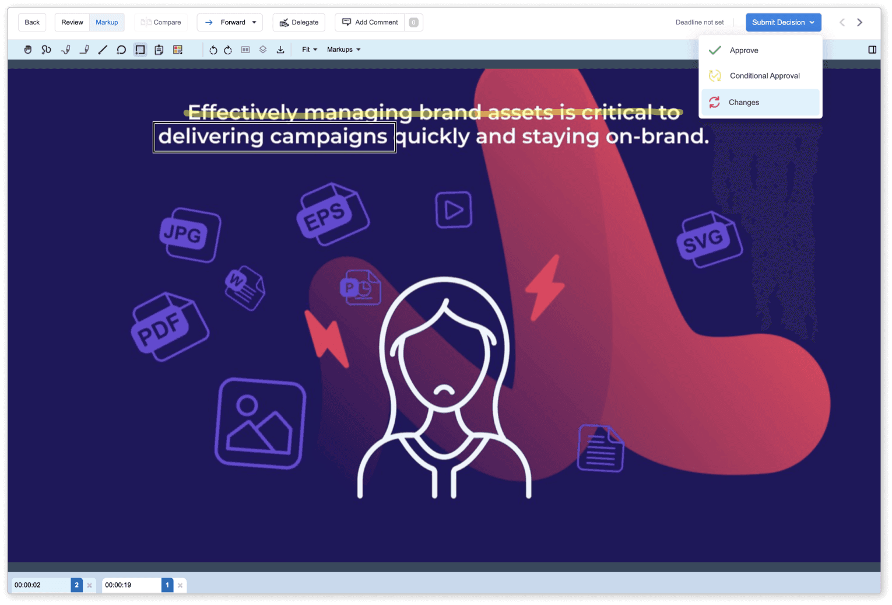Expand the Forward dropdown arrow
892x605 pixels.
pyautogui.click(x=254, y=22)
